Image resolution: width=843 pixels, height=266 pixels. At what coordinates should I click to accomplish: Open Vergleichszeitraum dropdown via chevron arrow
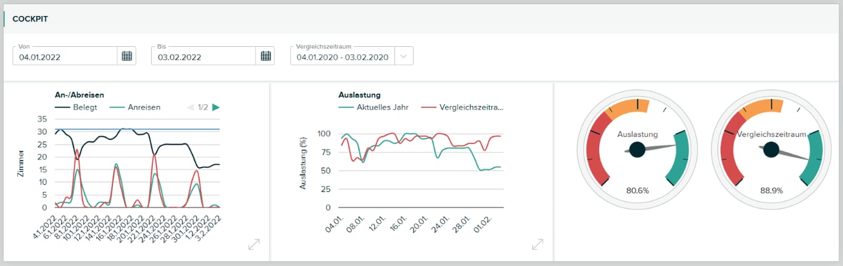pos(404,57)
